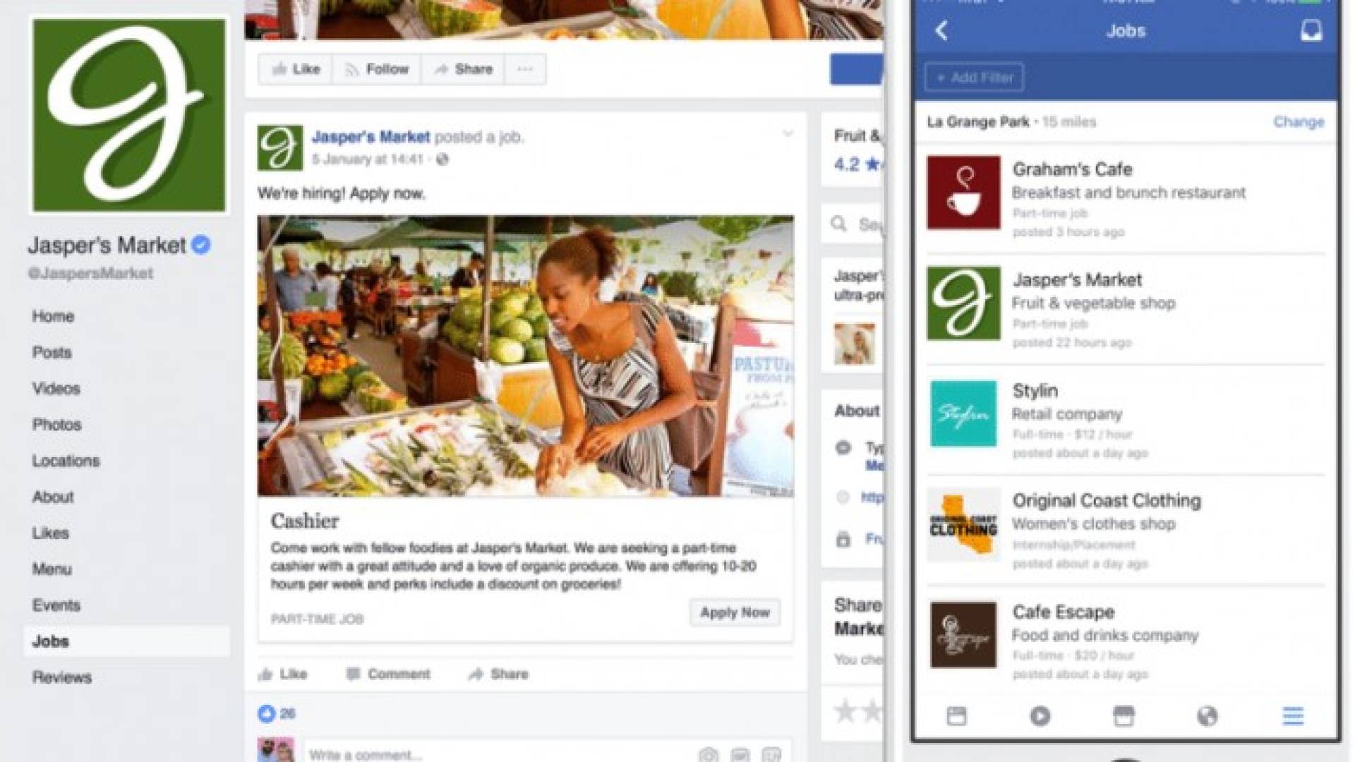Tap the globe notifications icon on phone
Viewport: 1355px width, 762px height.
point(1208,716)
